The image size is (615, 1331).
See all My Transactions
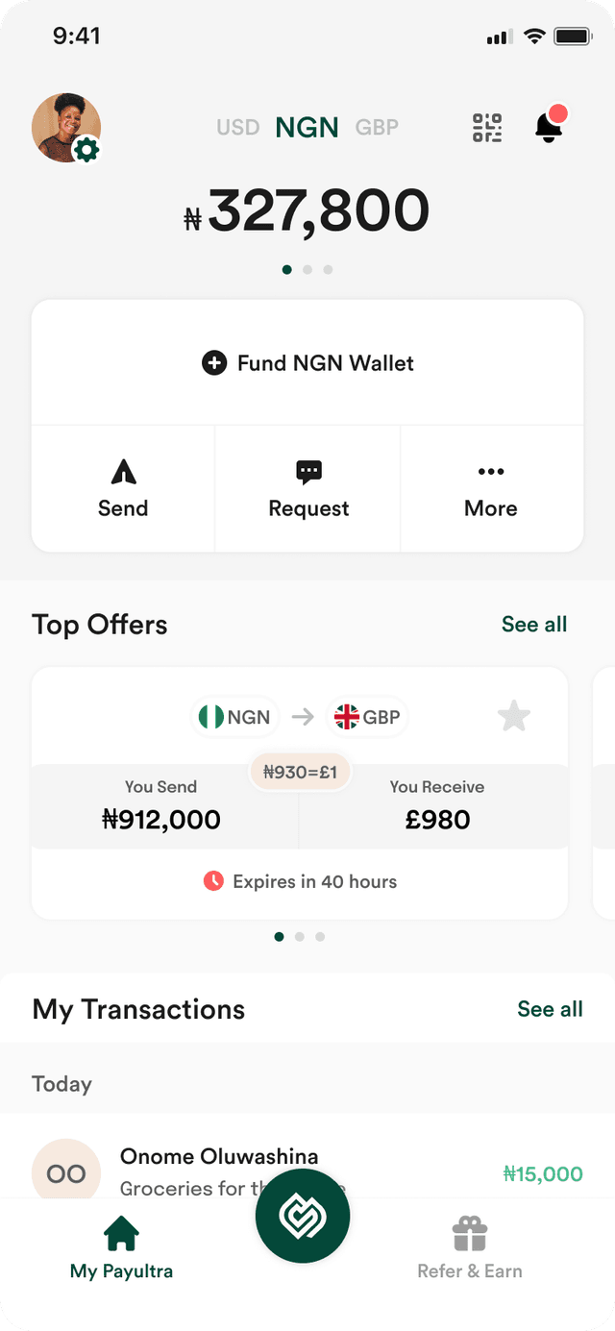(x=550, y=1009)
